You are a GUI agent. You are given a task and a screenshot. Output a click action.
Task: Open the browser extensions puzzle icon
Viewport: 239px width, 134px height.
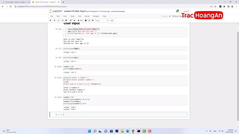pos(224,7)
